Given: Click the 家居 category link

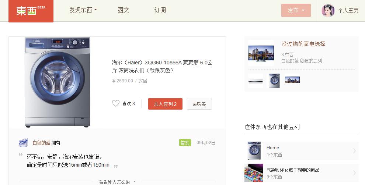Looking at the screenshot, I should click(x=143, y=81).
